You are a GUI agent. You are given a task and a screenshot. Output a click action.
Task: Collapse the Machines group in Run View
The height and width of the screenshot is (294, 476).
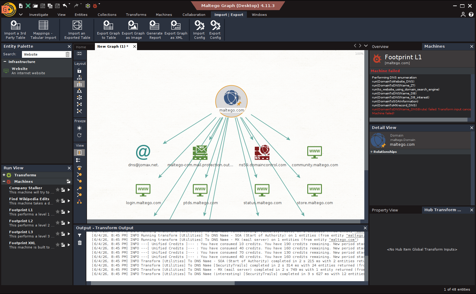tap(4, 182)
